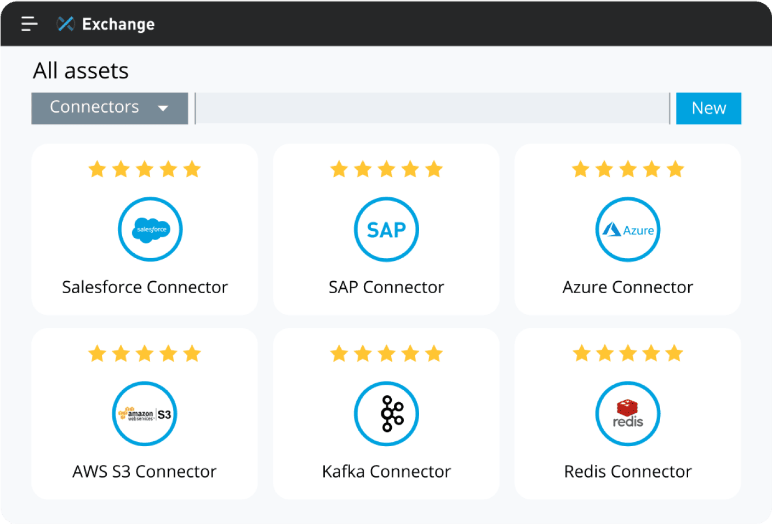
Task: Click inside the search input field
Action: pyautogui.click(x=433, y=108)
